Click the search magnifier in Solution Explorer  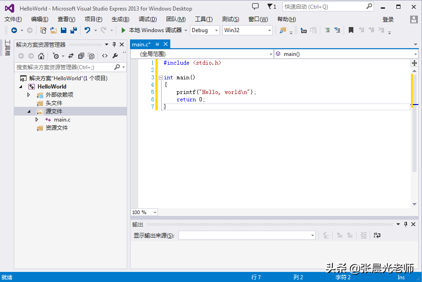coord(117,67)
